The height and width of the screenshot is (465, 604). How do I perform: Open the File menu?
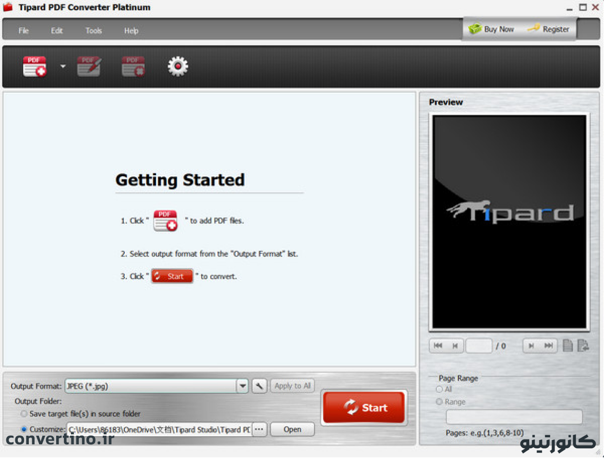[x=24, y=31]
